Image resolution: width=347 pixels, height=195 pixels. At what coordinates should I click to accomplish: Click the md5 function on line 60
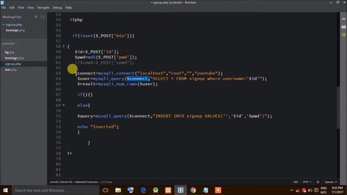[x=92, y=57]
